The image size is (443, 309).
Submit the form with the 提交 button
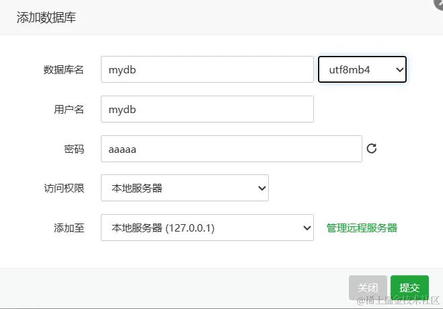point(409,287)
